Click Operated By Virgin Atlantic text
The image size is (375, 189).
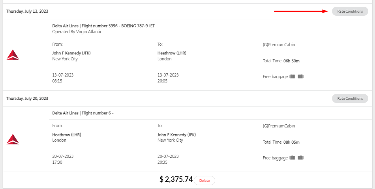(77, 32)
